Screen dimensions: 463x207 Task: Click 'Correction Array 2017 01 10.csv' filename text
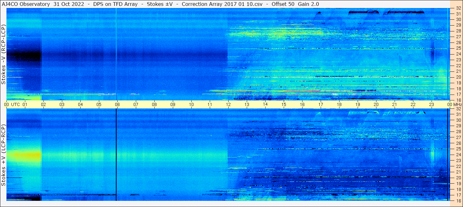(x=222, y=4)
